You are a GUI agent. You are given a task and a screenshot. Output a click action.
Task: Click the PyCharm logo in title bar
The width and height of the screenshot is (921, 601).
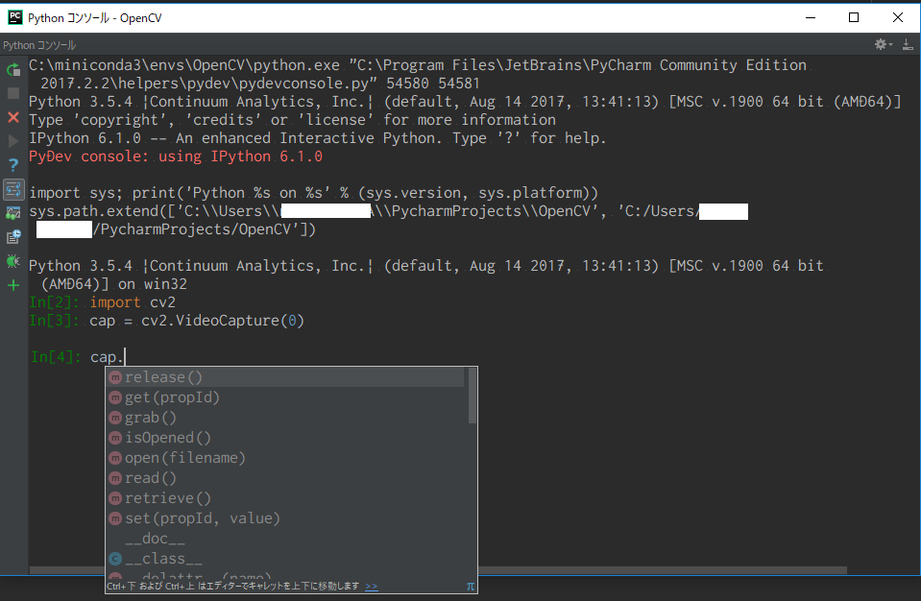click(13, 16)
